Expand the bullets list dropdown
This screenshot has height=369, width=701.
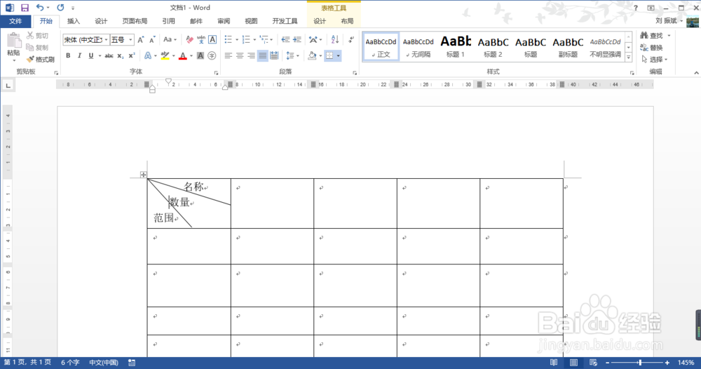236,40
